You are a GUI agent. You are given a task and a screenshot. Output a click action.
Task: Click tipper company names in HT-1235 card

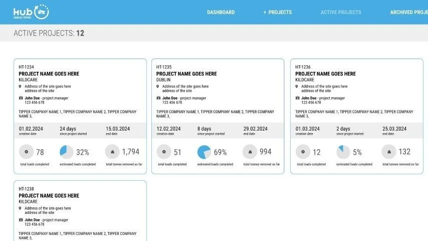pos(215,114)
